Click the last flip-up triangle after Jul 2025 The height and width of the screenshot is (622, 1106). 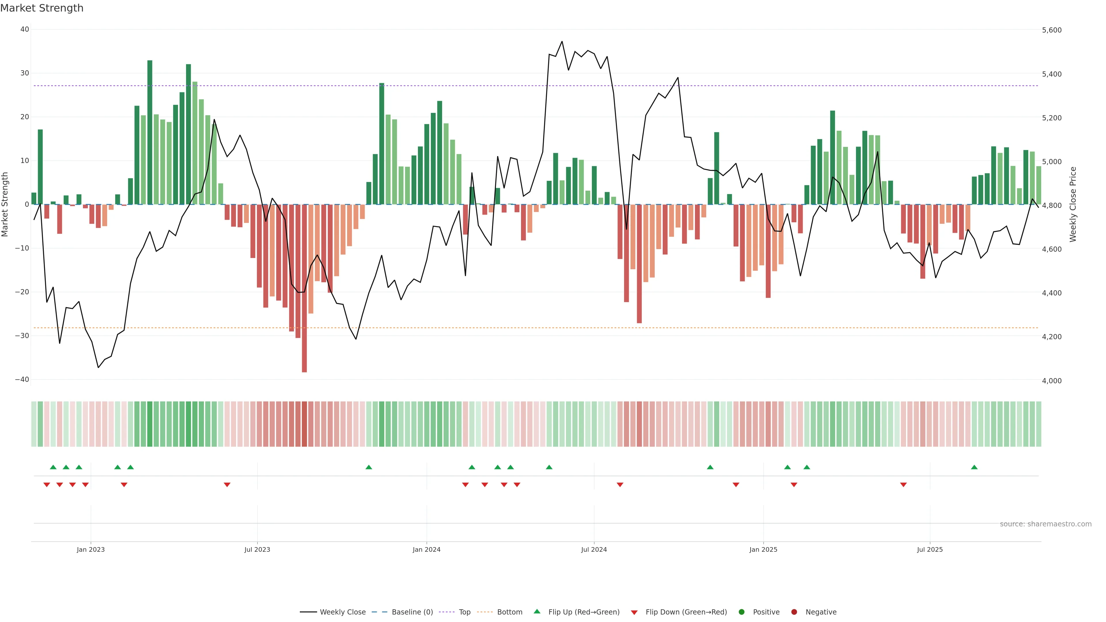click(x=974, y=467)
